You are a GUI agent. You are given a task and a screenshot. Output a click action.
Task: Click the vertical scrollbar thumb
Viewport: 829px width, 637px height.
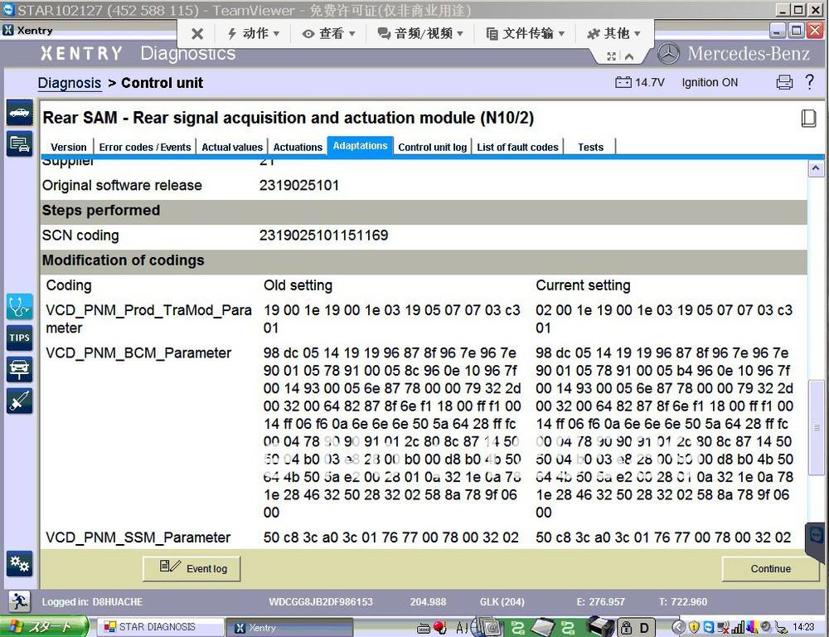[x=817, y=427]
